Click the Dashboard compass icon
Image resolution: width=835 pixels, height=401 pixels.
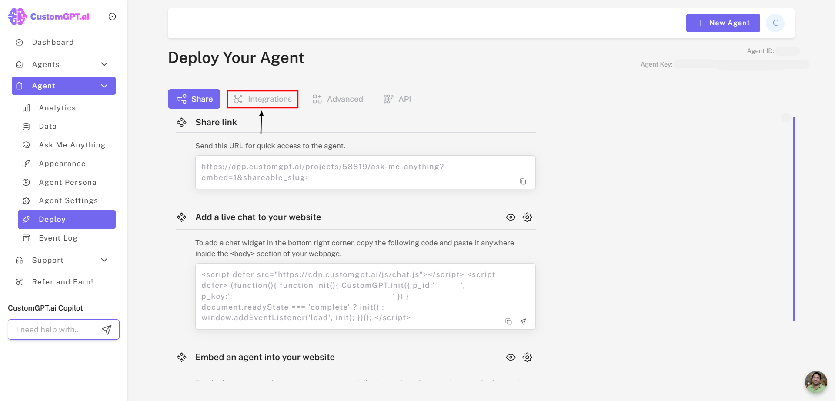[19, 42]
